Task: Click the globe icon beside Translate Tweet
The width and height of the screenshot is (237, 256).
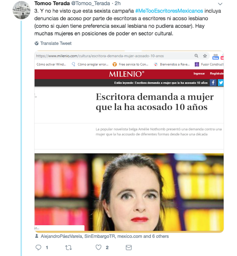Action: (37, 43)
